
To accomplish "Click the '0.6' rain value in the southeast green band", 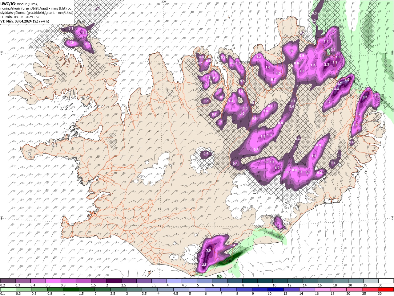I will click(270, 233).
